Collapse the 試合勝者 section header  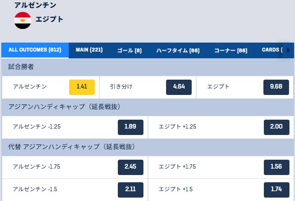(148, 67)
